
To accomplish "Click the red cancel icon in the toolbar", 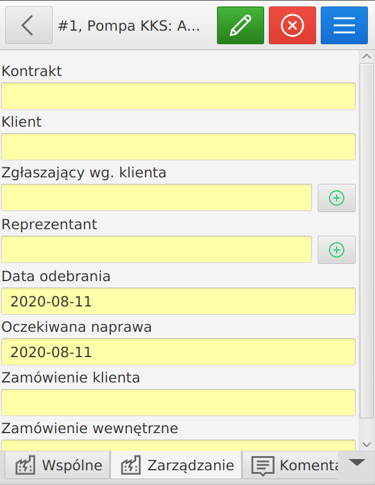I will point(292,25).
